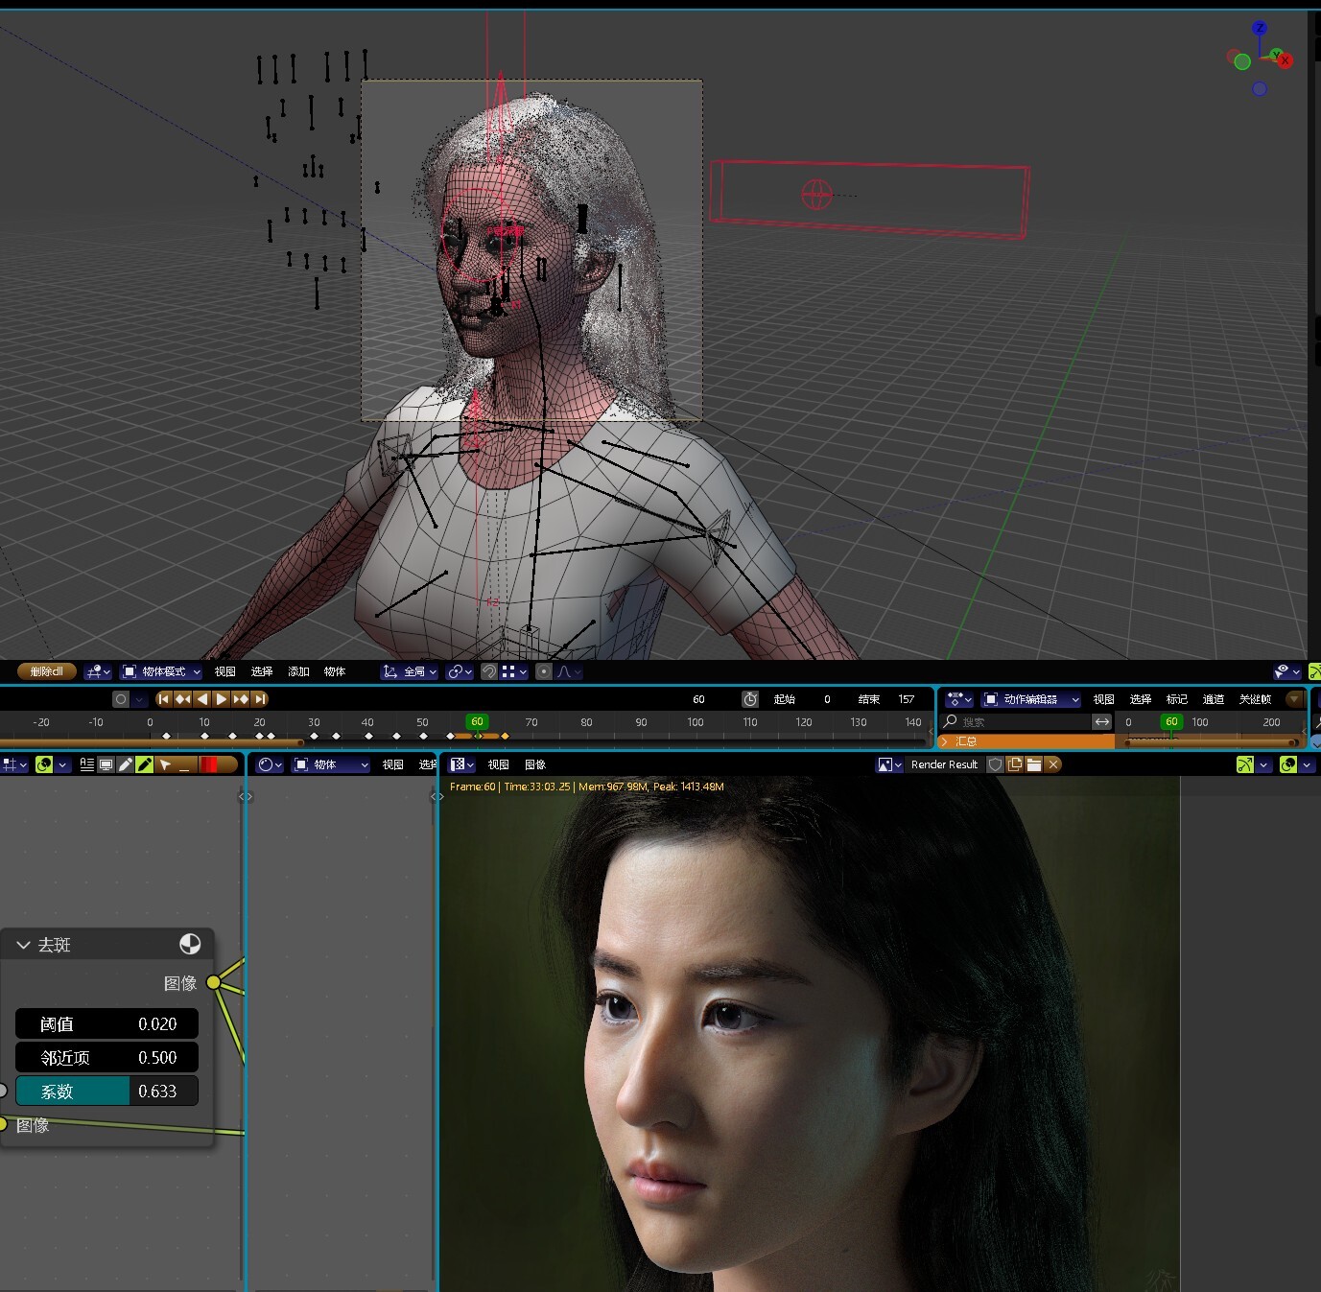Click the stopwatch icon beside current frame field

point(750,699)
